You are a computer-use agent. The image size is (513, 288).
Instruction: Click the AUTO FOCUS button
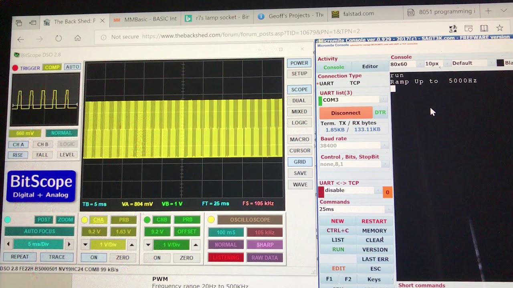(39, 231)
